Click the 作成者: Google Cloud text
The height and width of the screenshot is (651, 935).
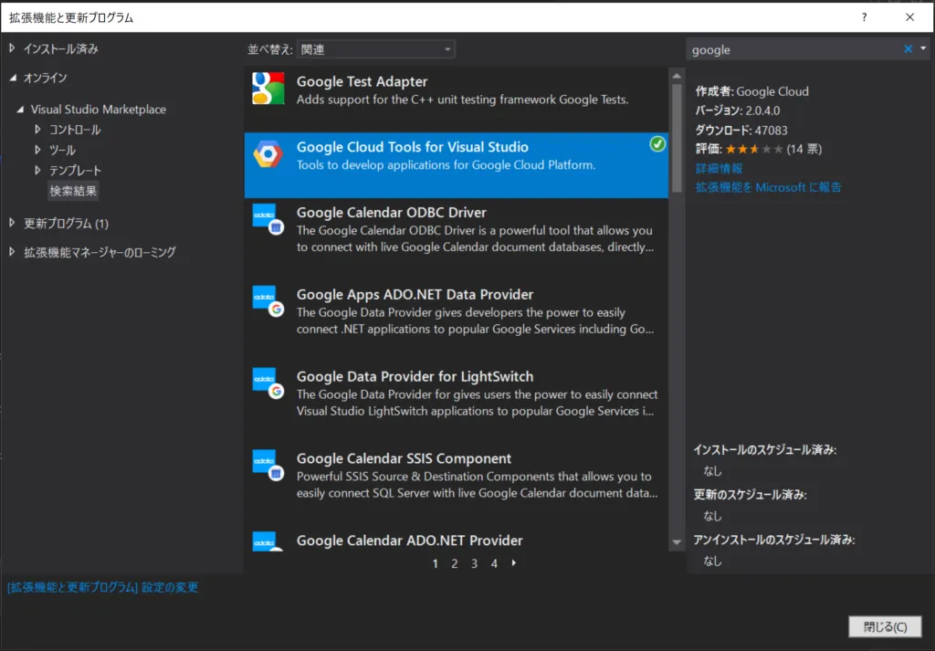pyautogui.click(x=752, y=91)
